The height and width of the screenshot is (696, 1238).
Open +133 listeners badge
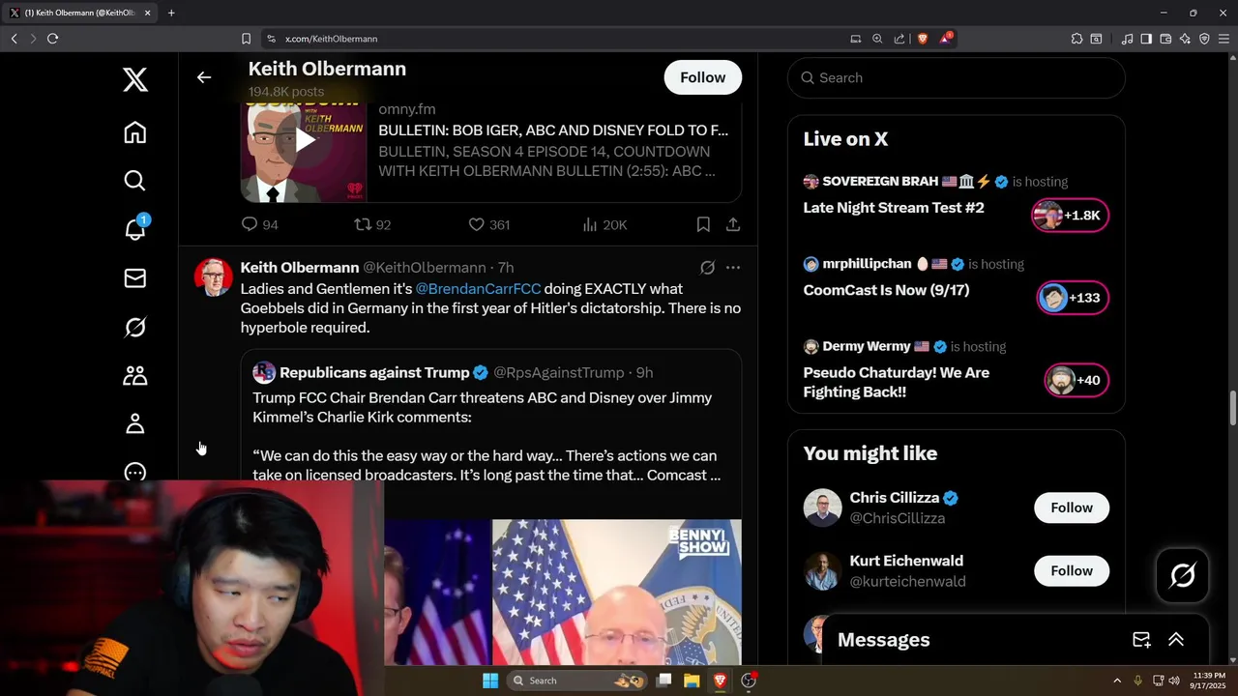click(x=1073, y=298)
